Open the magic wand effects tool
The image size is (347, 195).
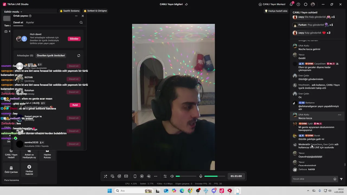(x=105, y=176)
